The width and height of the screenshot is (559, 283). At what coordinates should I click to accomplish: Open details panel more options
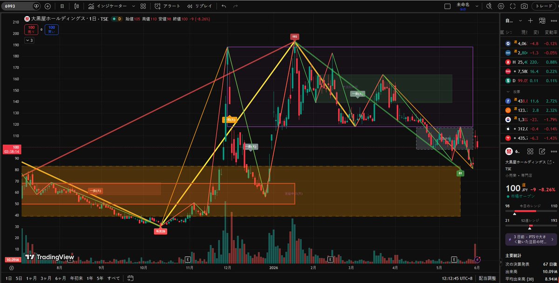point(553,152)
